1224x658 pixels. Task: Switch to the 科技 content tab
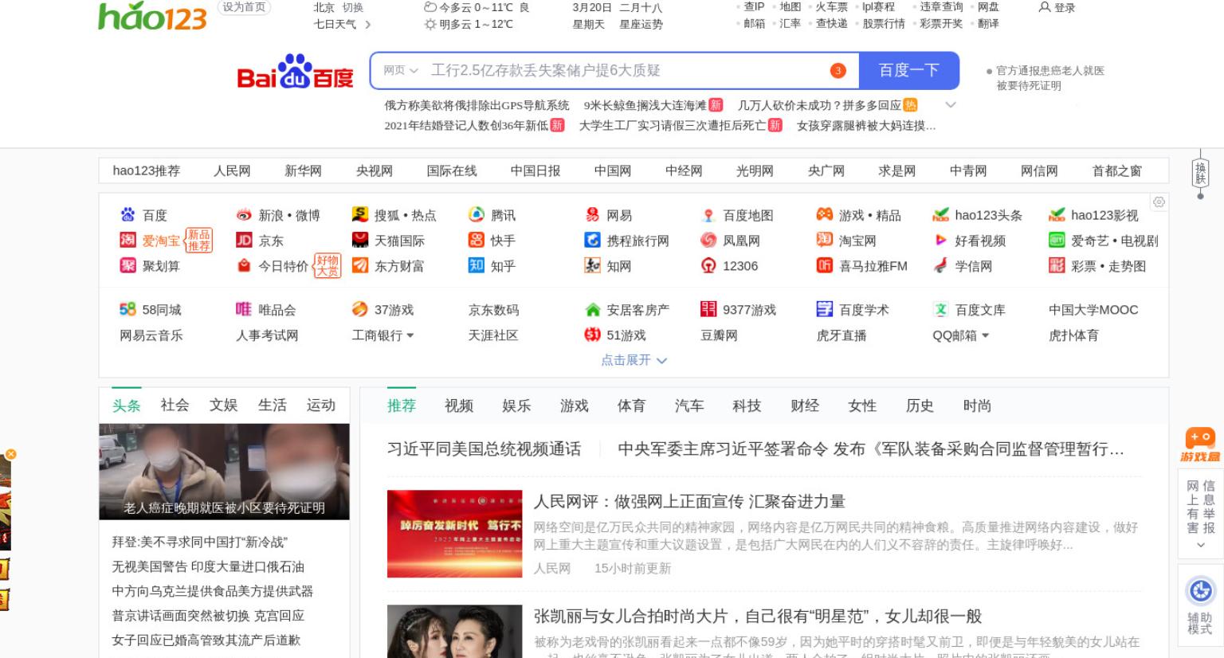(747, 405)
